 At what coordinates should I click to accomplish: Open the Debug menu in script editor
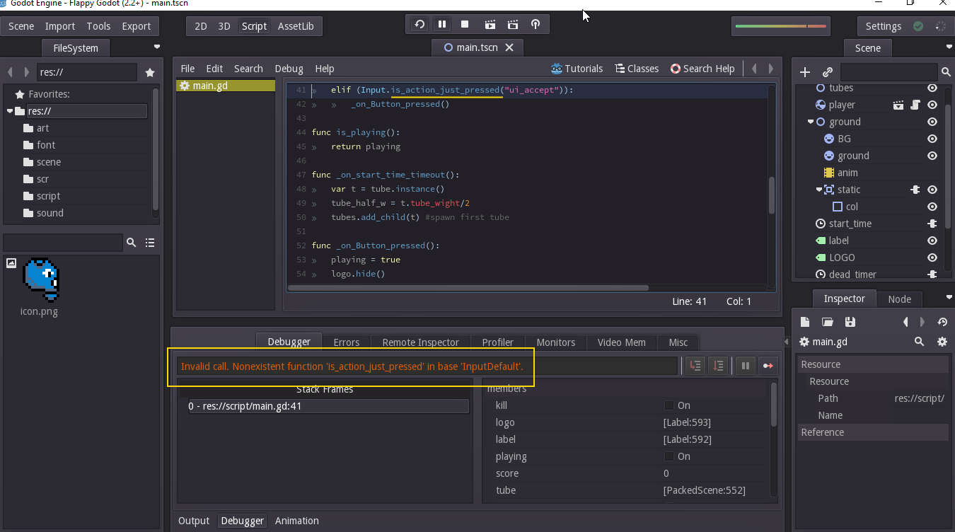pos(289,69)
